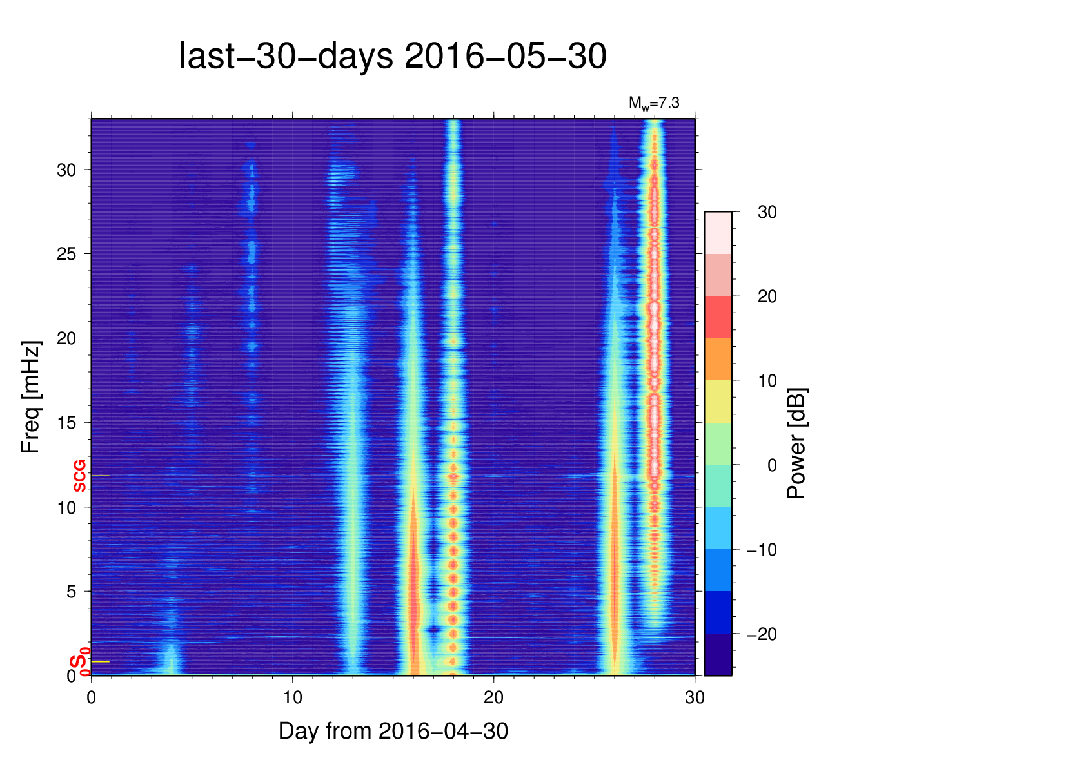Pick the darkest purple bottom colorbar segment

718,655
